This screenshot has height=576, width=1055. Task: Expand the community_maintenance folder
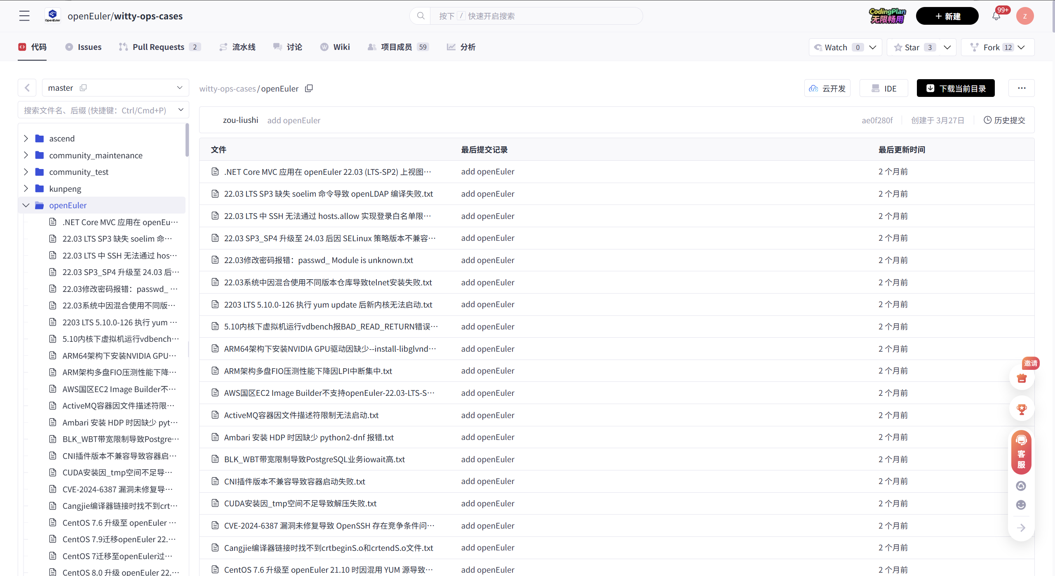(x=26, y=155)
